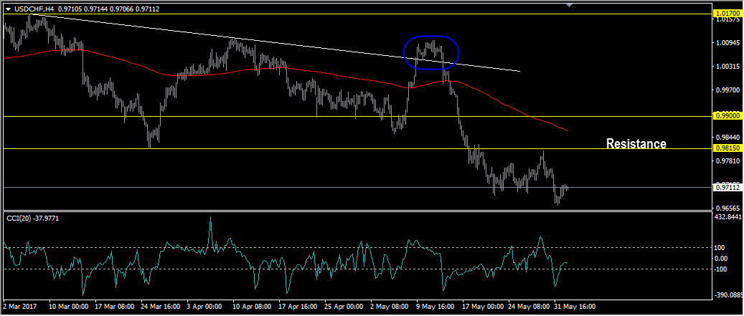Screen dimensions: 744x316
Task: Click the 2 Mar 2017 date label
Action: pyautogui.click(x=19, y=307)
